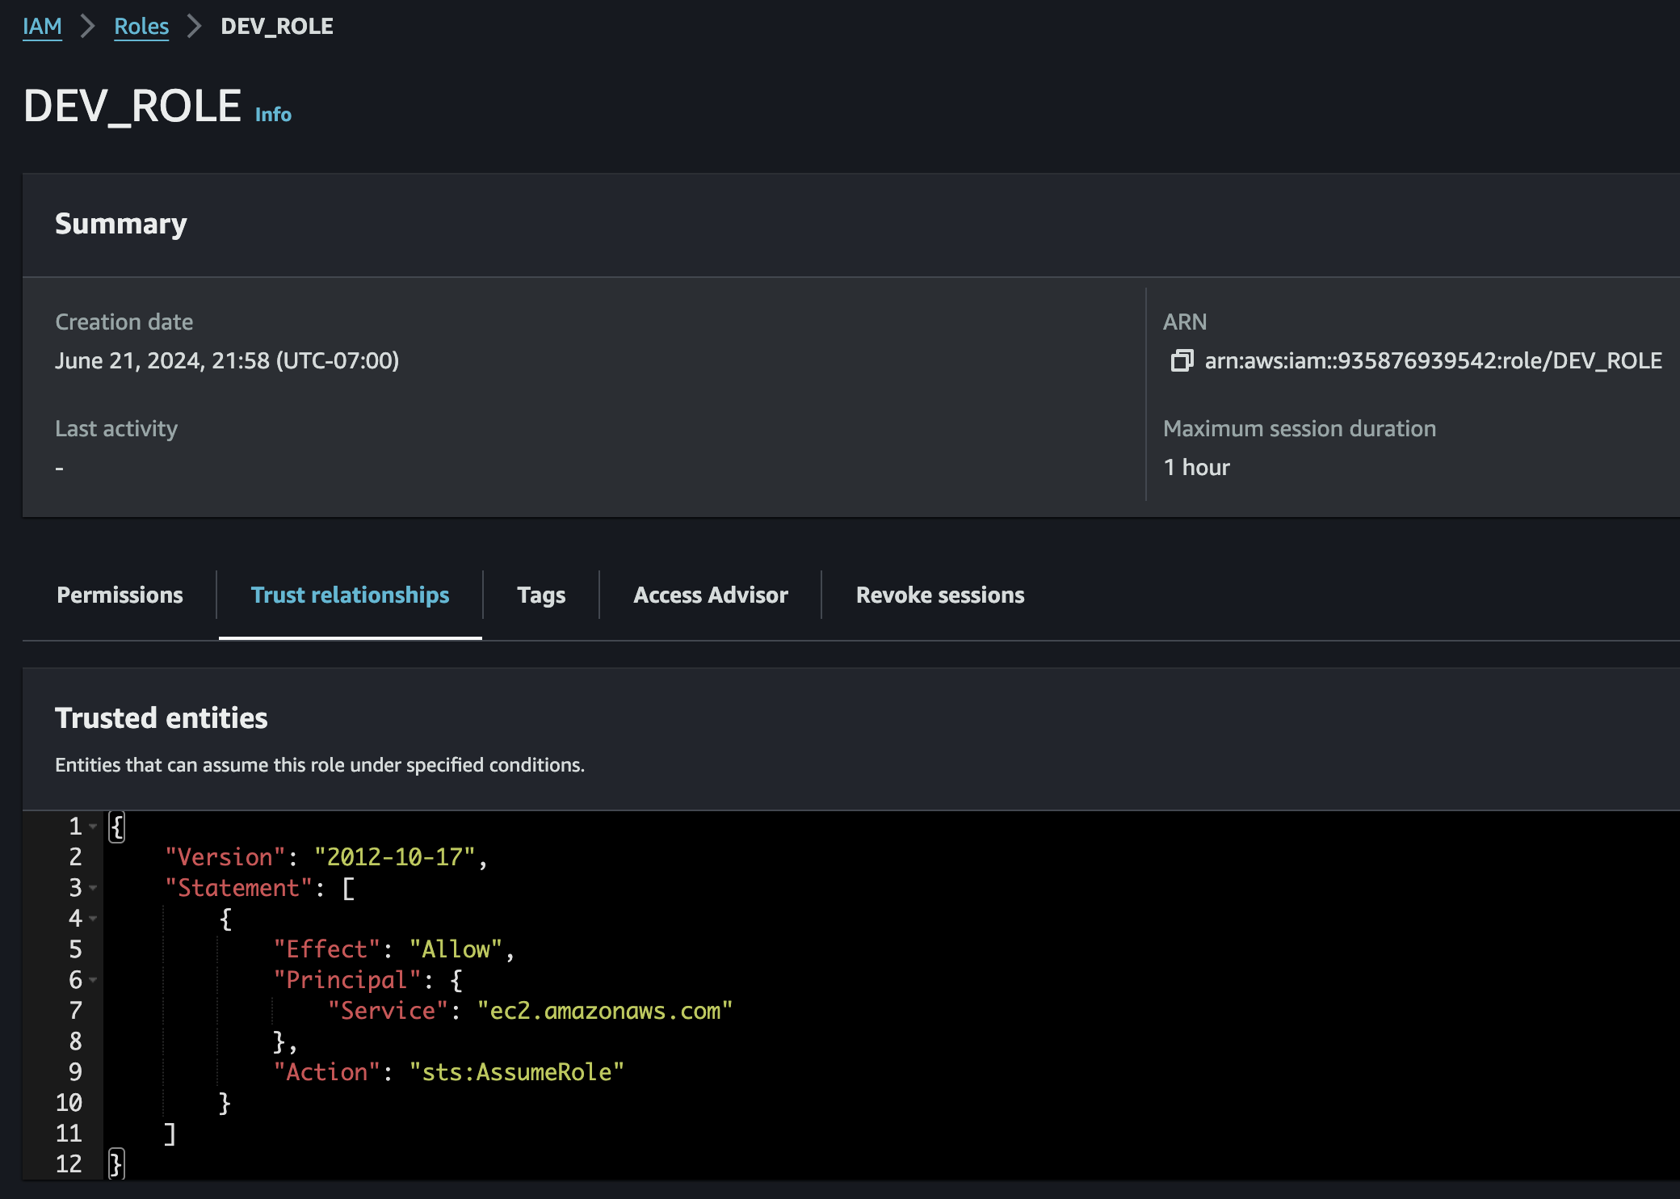
Task: Switch to the Tags tab
Action: tap(540, 595)
